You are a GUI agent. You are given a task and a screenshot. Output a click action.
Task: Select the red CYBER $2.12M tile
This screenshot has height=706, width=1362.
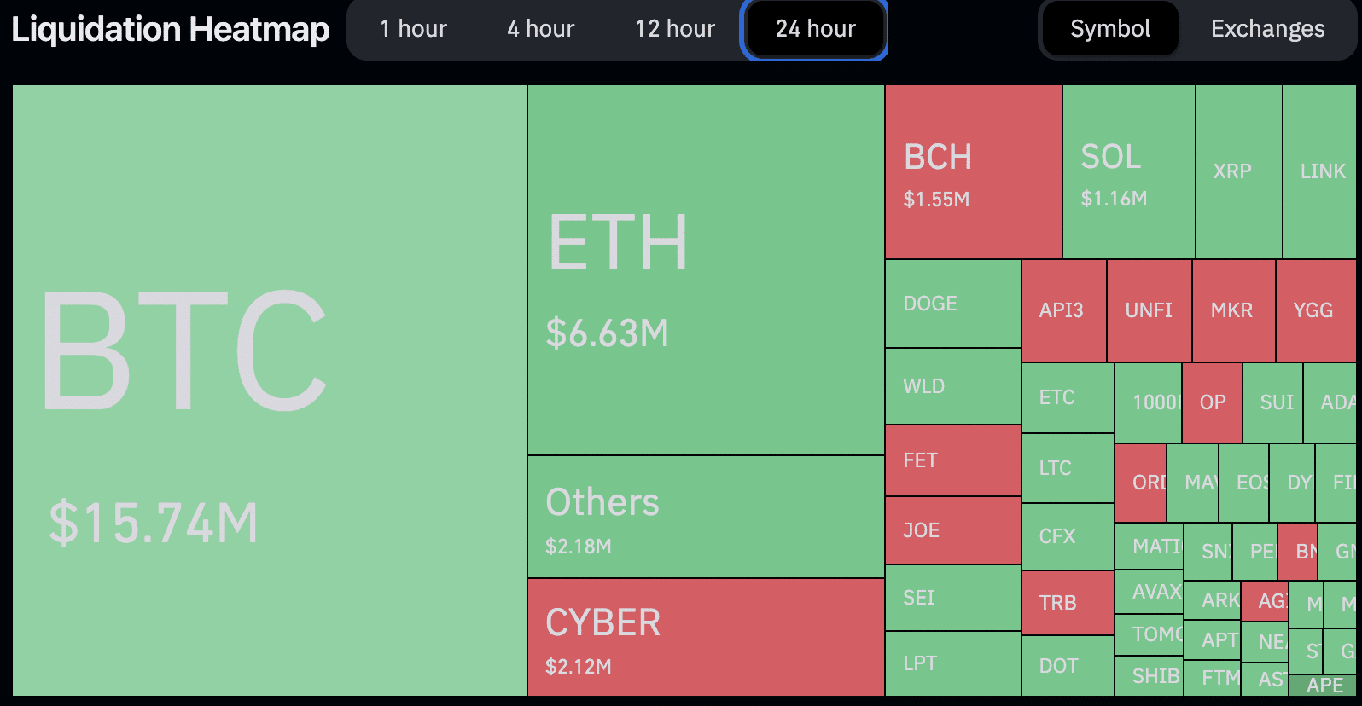point(706,638)
